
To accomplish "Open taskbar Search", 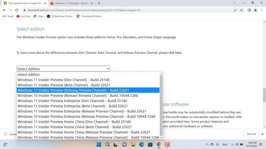I will coord(107,144).
